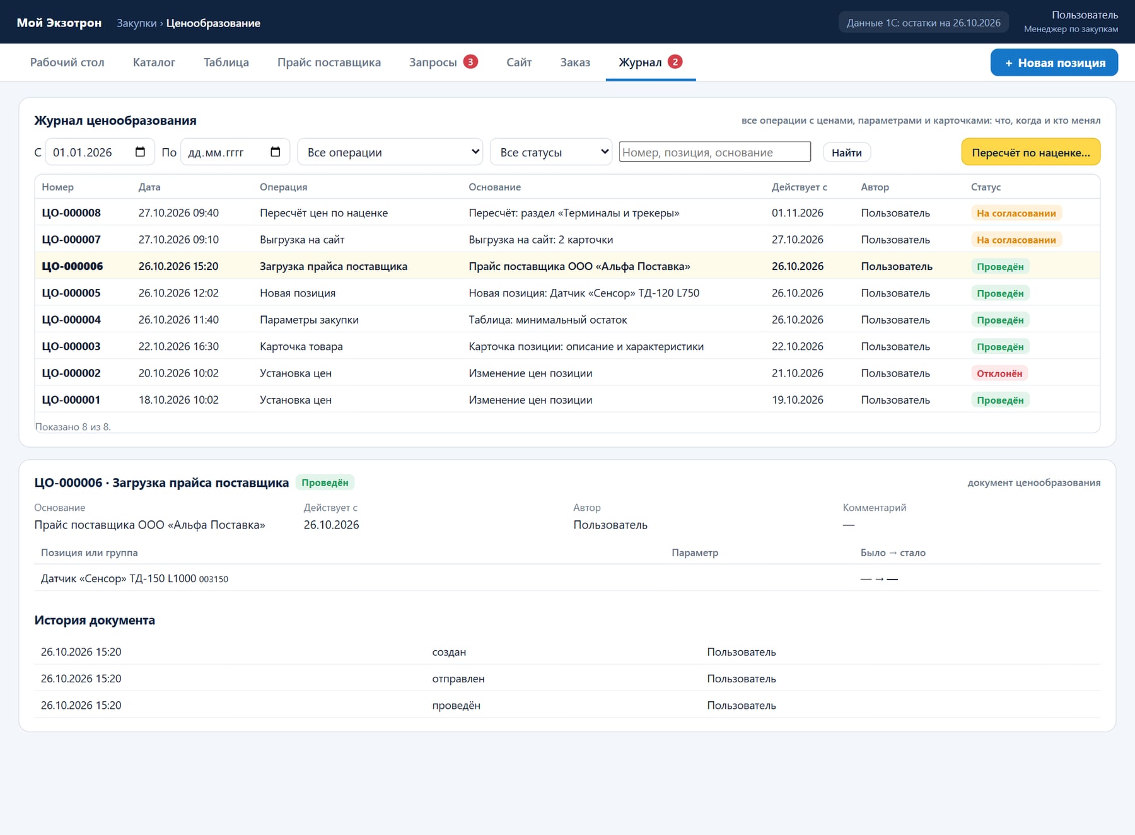Click the "Данные 1С: остатки на 26.10.2026" badge

(924, 23)
